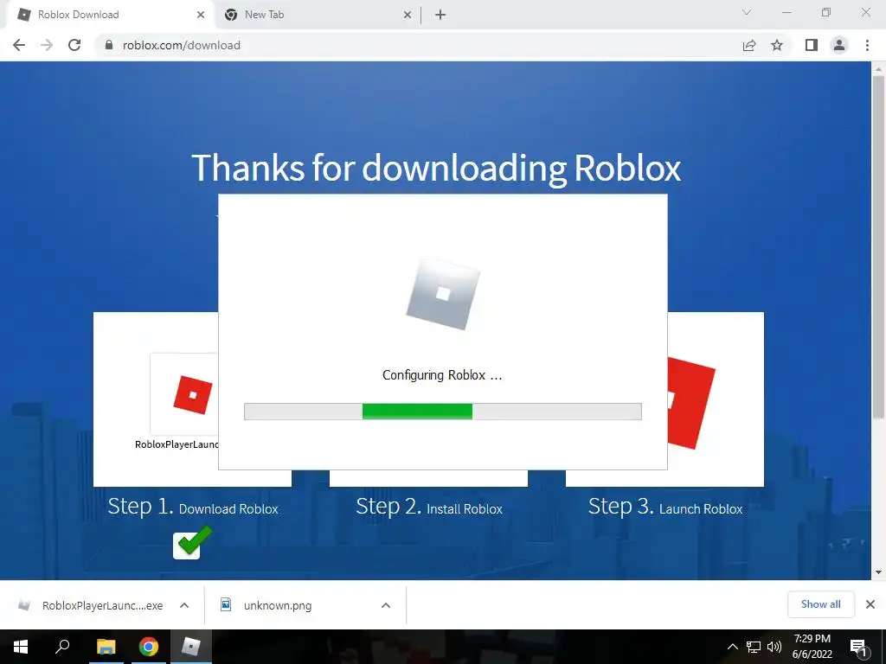Click the Configuring Roblox progress bar
This screenshot has width=886, height=664.
click(443, 412)
